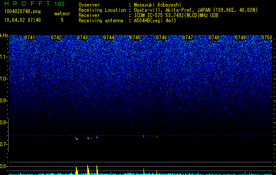Click the 0.6 kHz frequency axis label
The image size is (276, 175).
click(x=4, y=166)
